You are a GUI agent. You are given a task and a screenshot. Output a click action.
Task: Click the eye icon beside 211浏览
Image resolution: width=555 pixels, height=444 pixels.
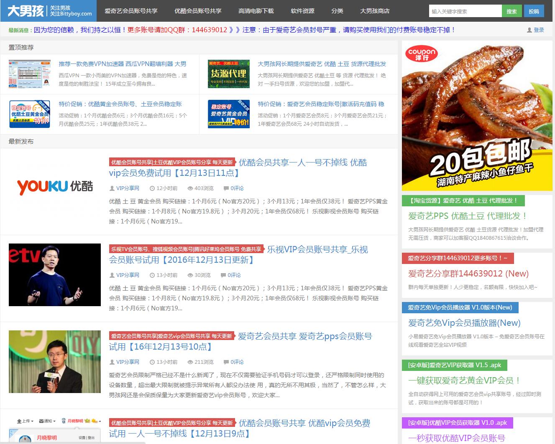click(190, 362)
